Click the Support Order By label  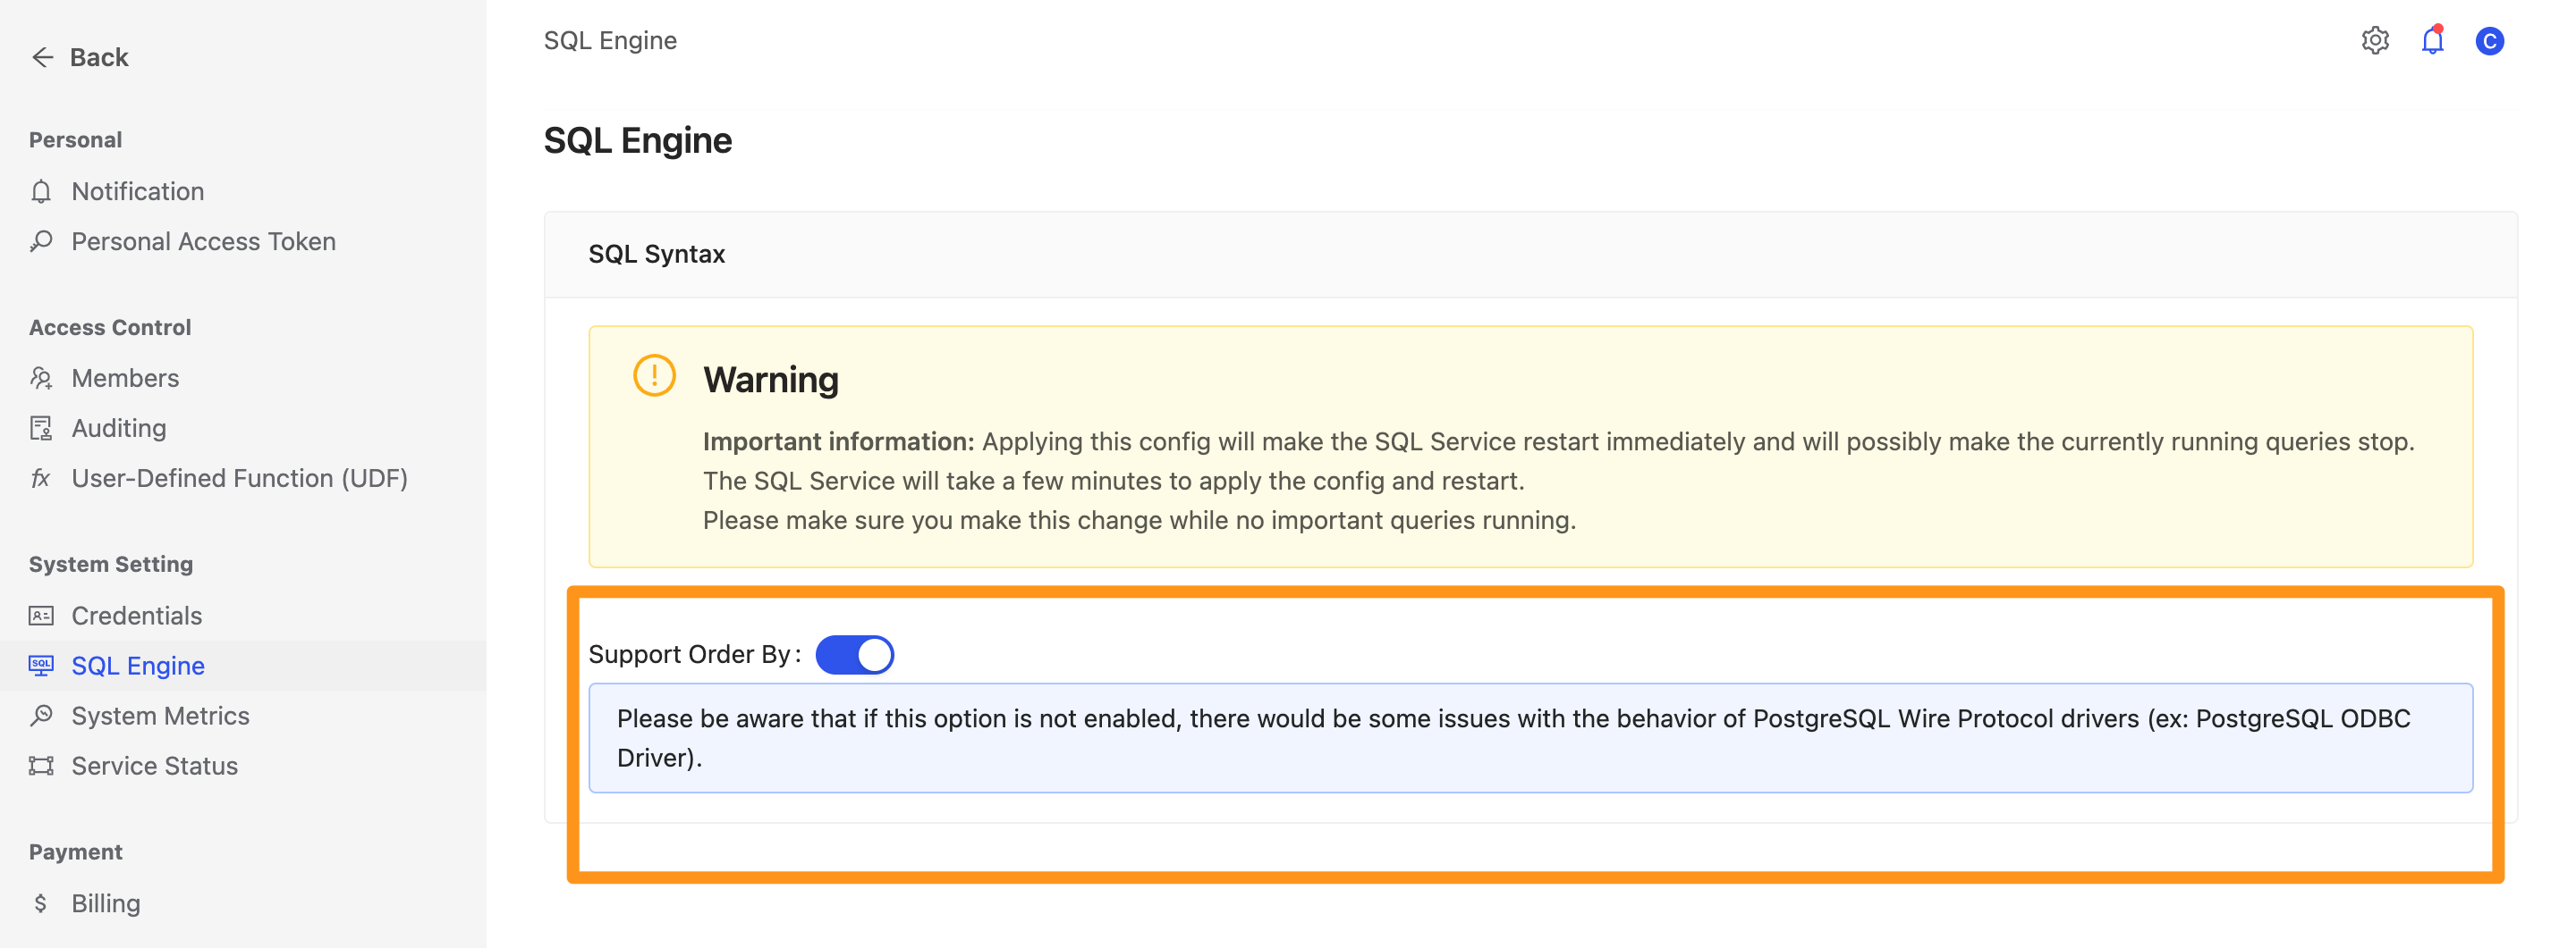(x=694, y=655)
